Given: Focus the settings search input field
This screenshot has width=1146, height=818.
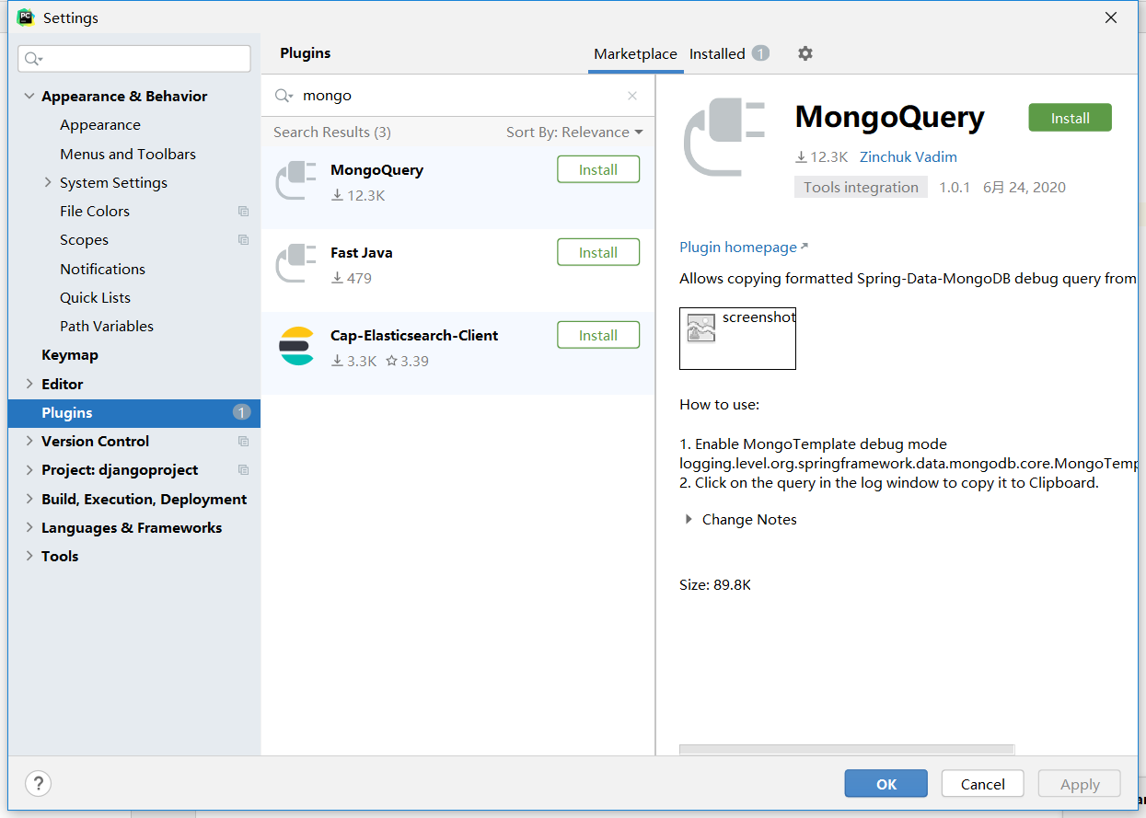Looking at the screenshot, I should [134, 59].
